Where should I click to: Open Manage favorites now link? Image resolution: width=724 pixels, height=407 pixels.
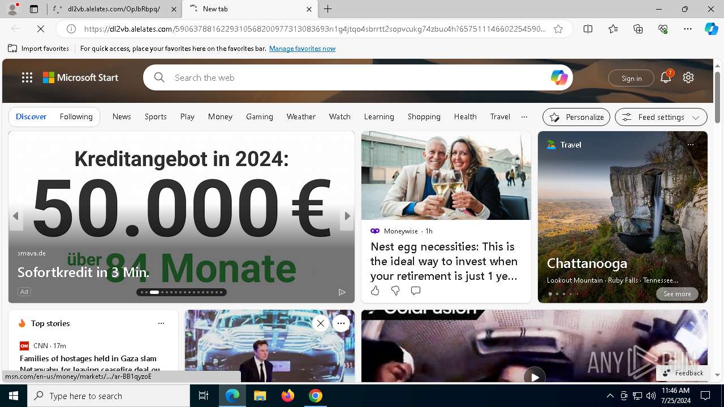(x=302, y=49)
